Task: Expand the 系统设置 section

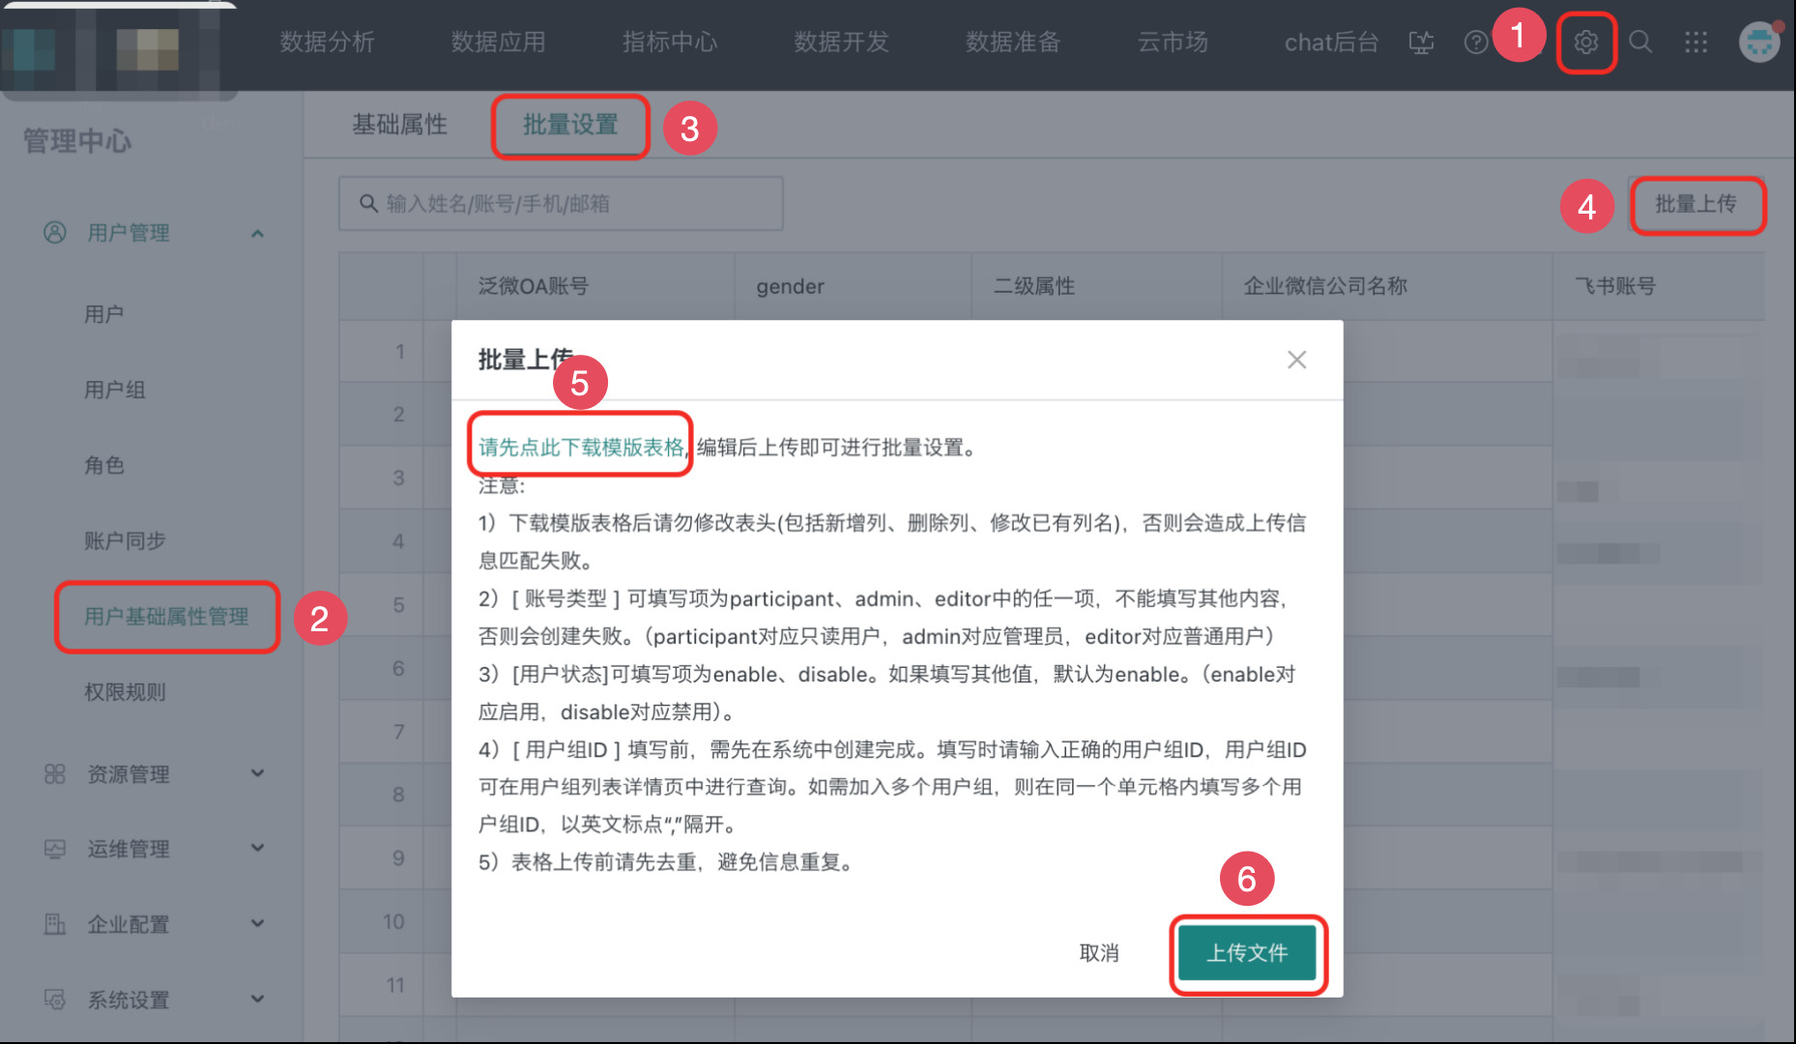Action: tap(257, 1000)
